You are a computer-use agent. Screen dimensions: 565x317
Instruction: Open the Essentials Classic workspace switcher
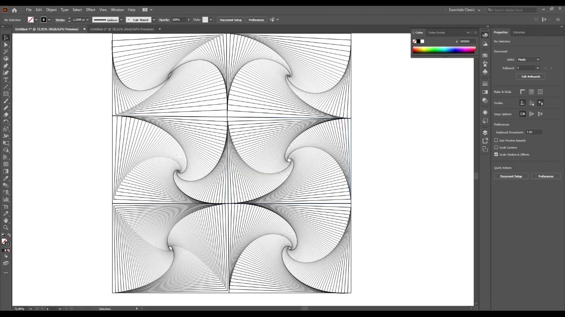[464, 10]
